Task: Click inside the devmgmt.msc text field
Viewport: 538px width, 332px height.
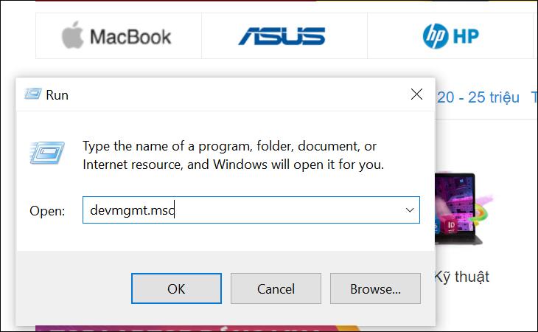Action: [x=251, y=210]
